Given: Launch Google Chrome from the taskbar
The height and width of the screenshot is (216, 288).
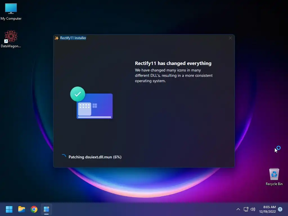Looking at the screenshot, I should point(34,209).
